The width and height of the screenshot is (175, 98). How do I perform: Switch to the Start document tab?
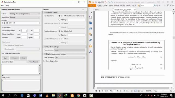(x=97, y=10)
